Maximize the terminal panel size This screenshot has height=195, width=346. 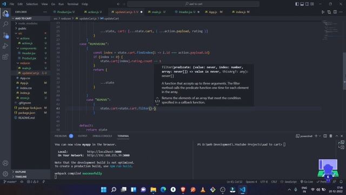click(x=337, y=136)
